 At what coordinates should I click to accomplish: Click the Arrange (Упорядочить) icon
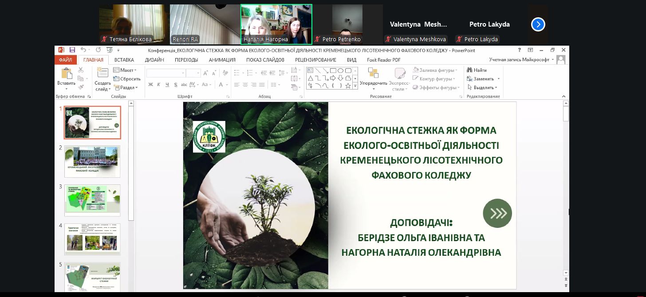373,74
